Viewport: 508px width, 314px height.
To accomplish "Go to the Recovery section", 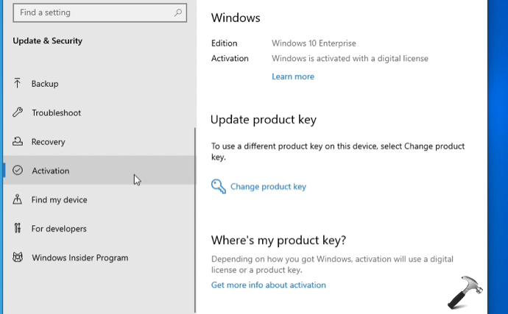I will (x=99, y=141).
